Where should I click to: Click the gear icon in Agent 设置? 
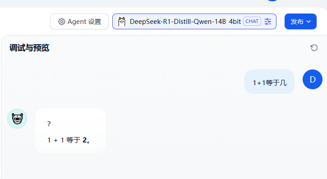point(61,22)
